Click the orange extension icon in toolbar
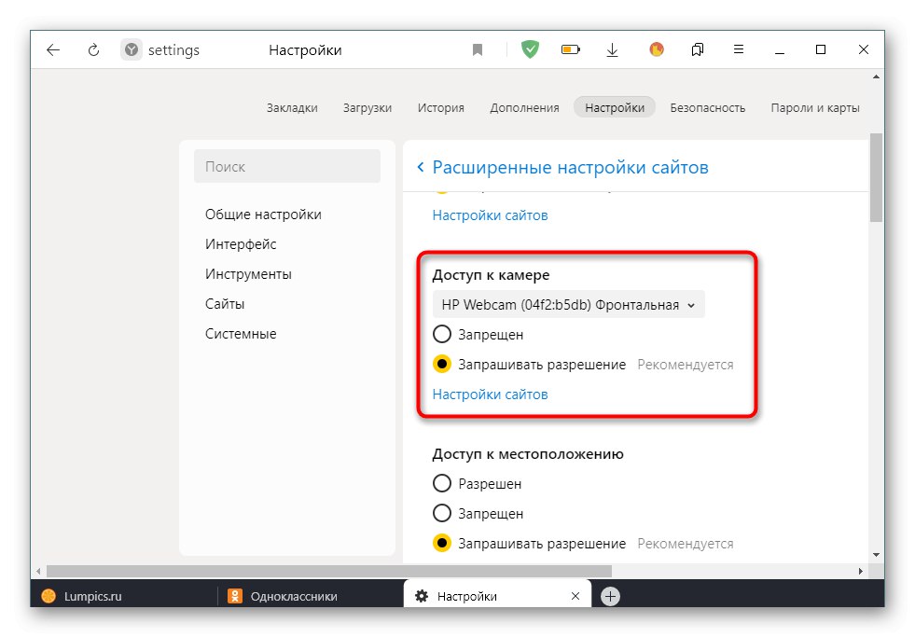This screenshot has width=915, height=637. (x=657, y=49)
